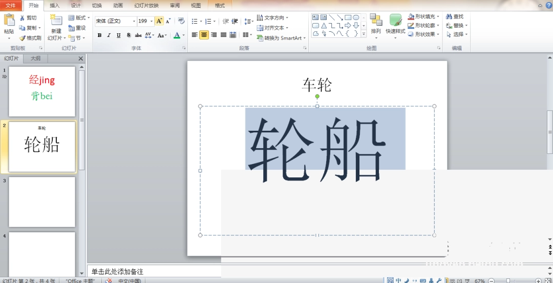
Task: Select the left brace shape
Action: click(x=348, y=33)
